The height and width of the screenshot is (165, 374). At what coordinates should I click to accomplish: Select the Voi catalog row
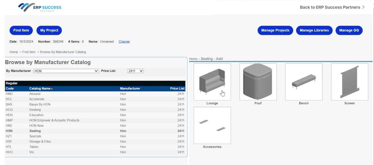pyautogui.click(x=95, y=152)
